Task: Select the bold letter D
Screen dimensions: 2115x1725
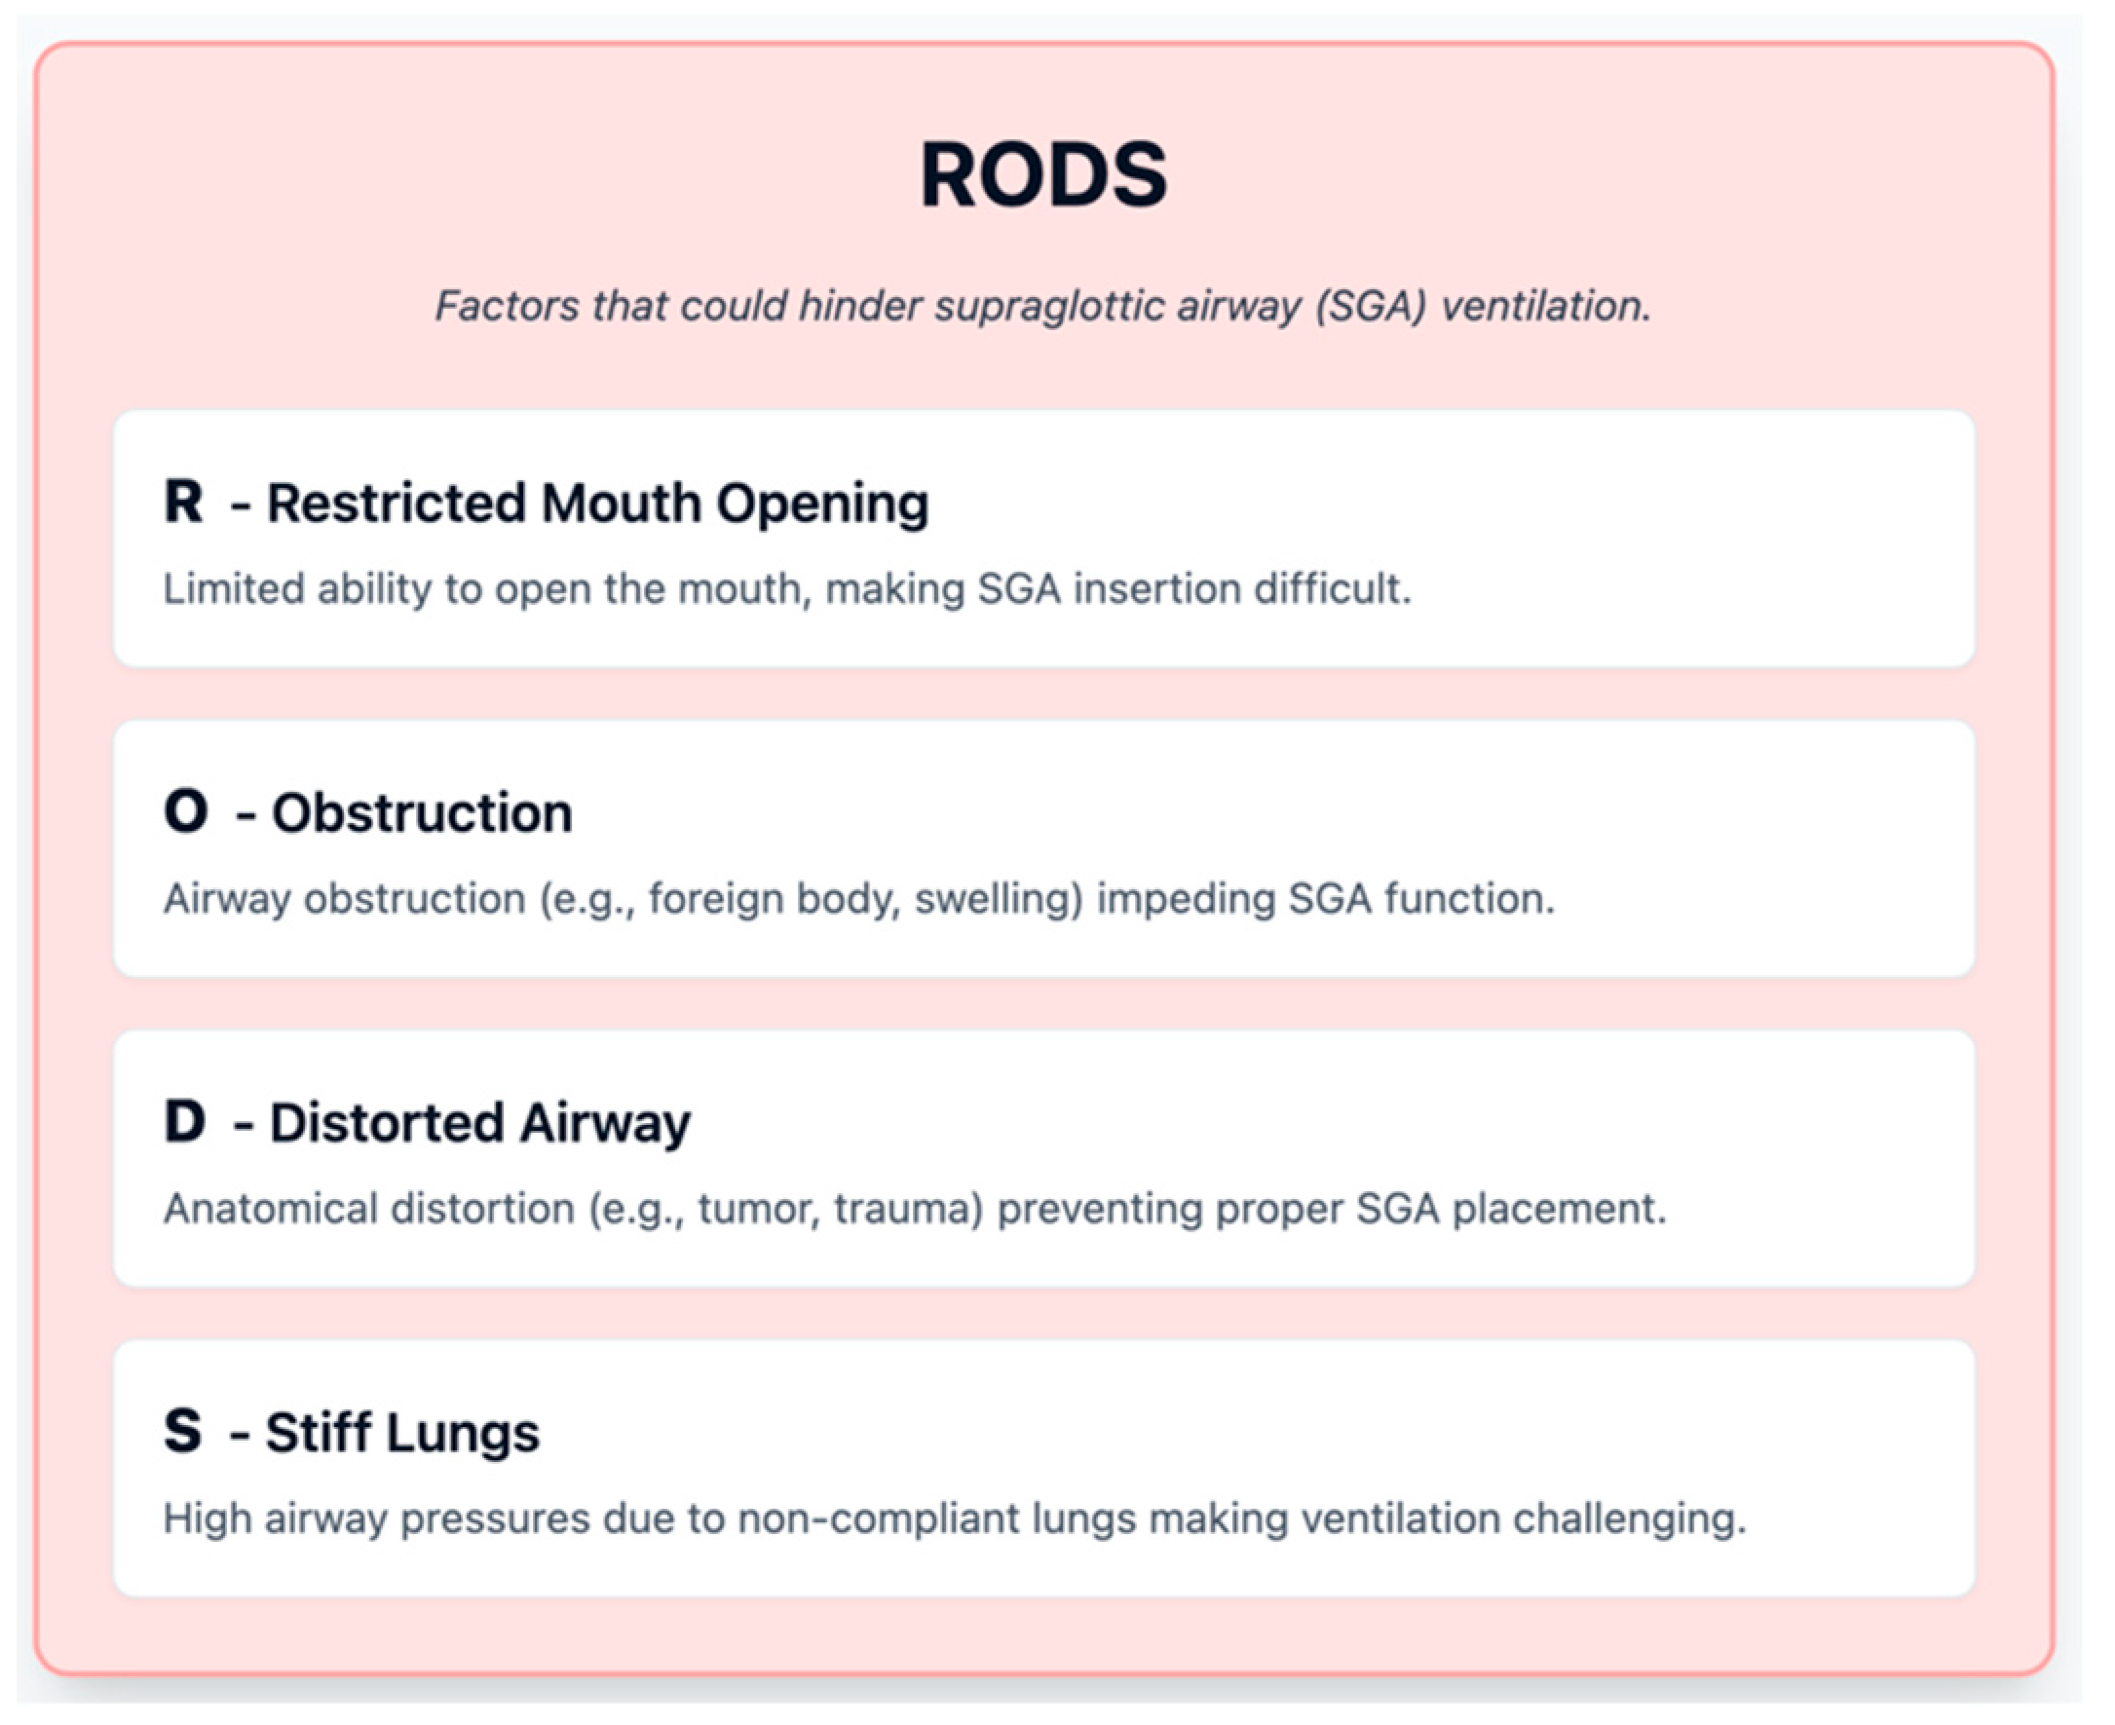Action: 185,1122
